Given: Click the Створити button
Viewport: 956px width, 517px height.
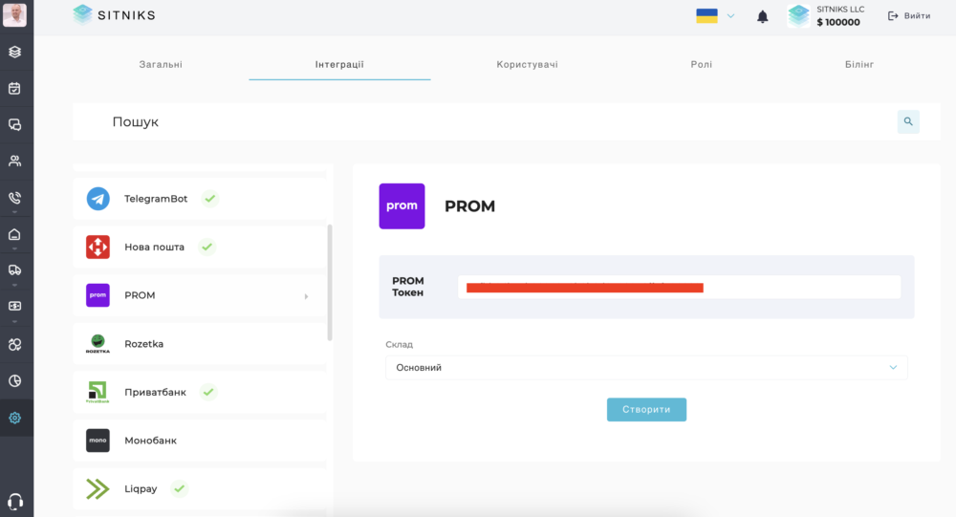Looking at the screenshot, I should coord(646,410).
